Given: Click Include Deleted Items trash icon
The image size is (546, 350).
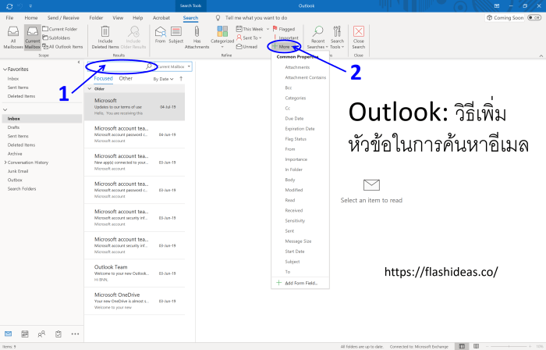Looking at the screenshot, I should pos(105,32).
